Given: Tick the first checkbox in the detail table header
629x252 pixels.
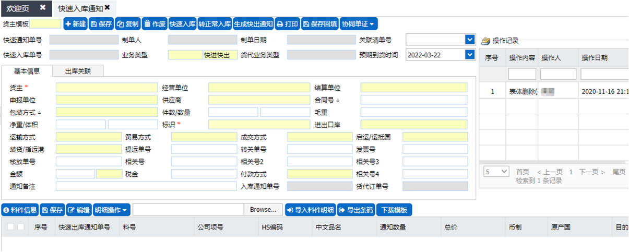Looking at the screenshot, I should pos(10,227).
